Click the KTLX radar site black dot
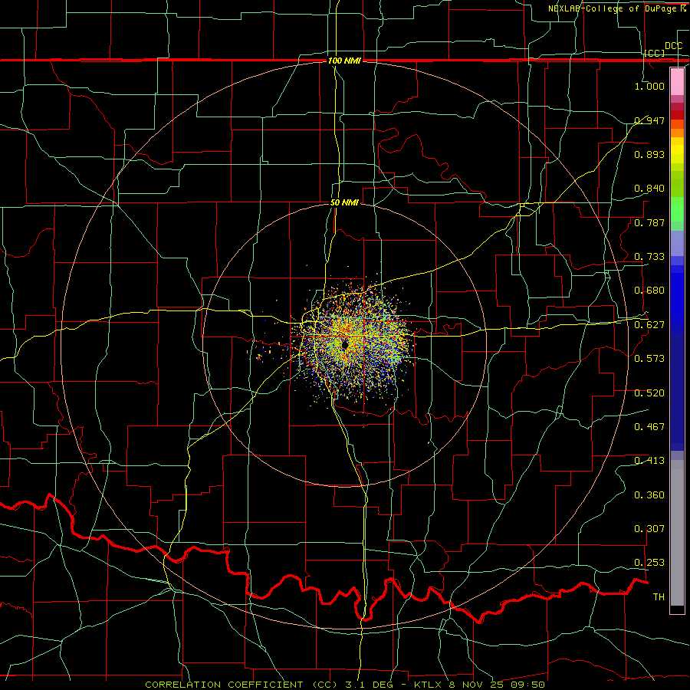 point(346,345)
